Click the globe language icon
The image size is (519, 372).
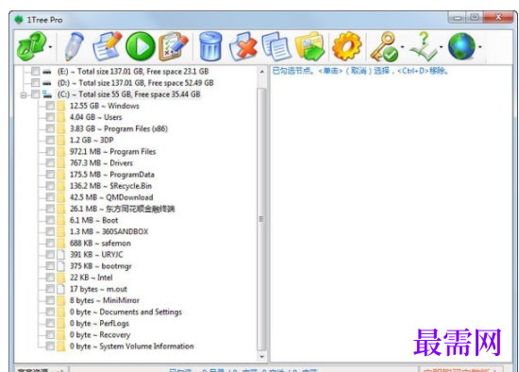(461, 46)
